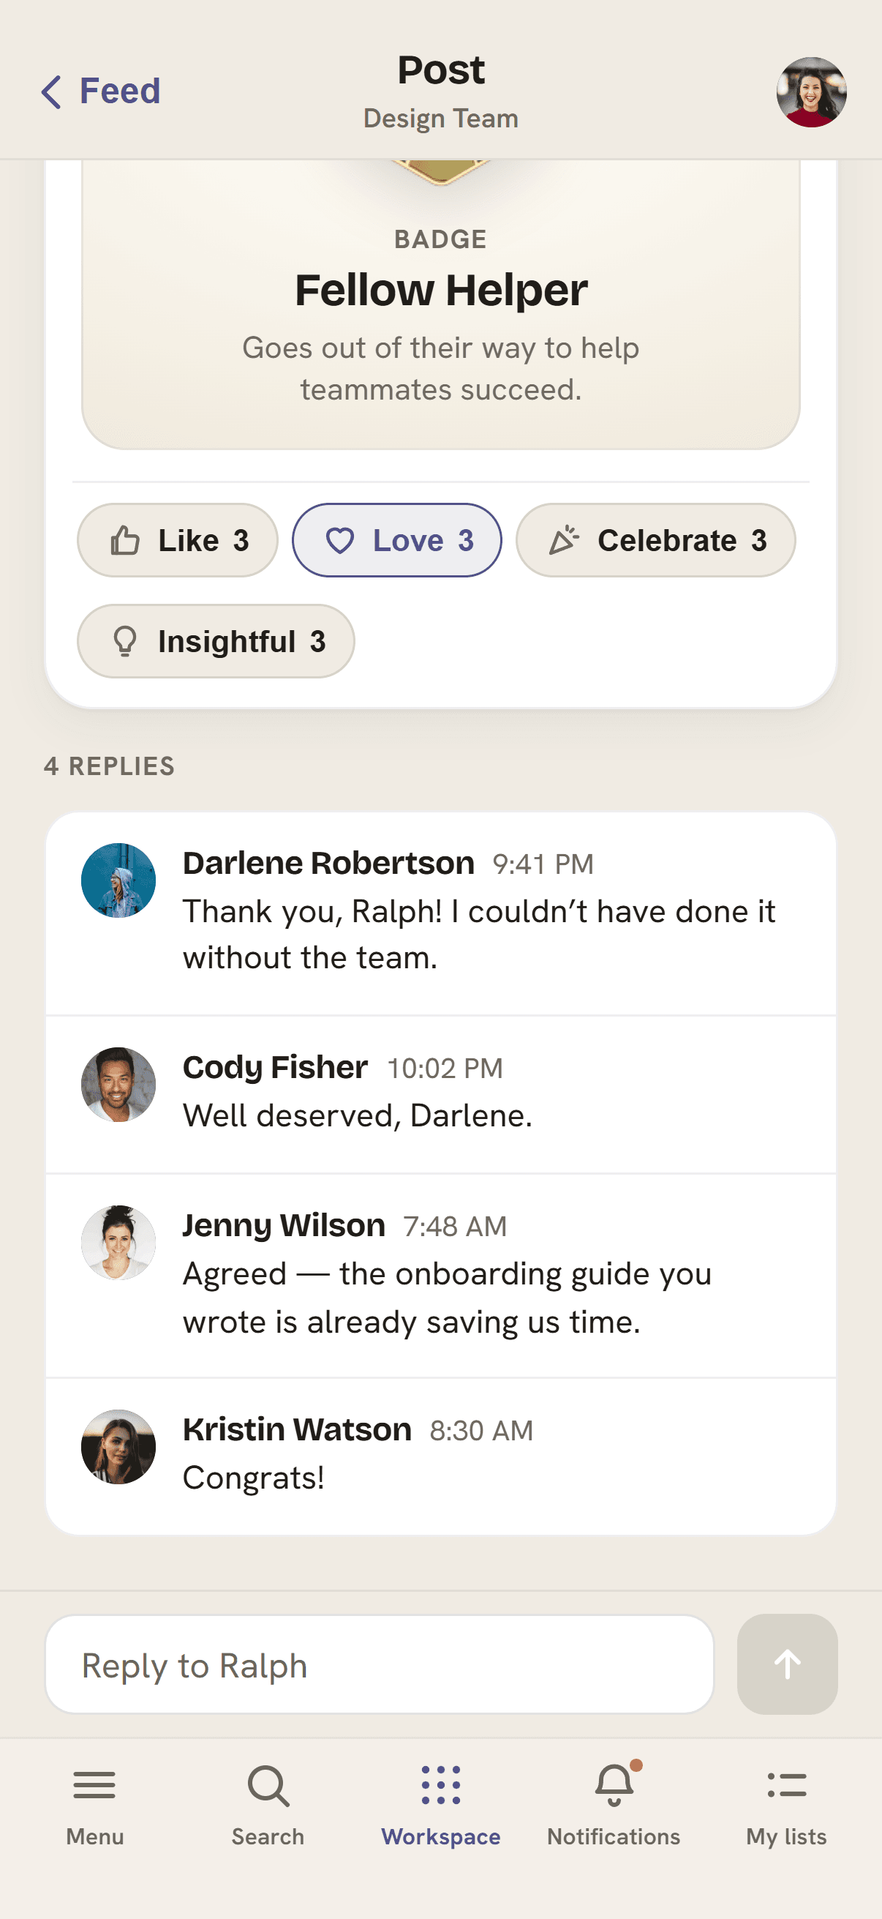This screenshot has width=882, height=1919.
Task: Select Darlene's "Thank you, Ralph!" reply
Action: (479, 934)
